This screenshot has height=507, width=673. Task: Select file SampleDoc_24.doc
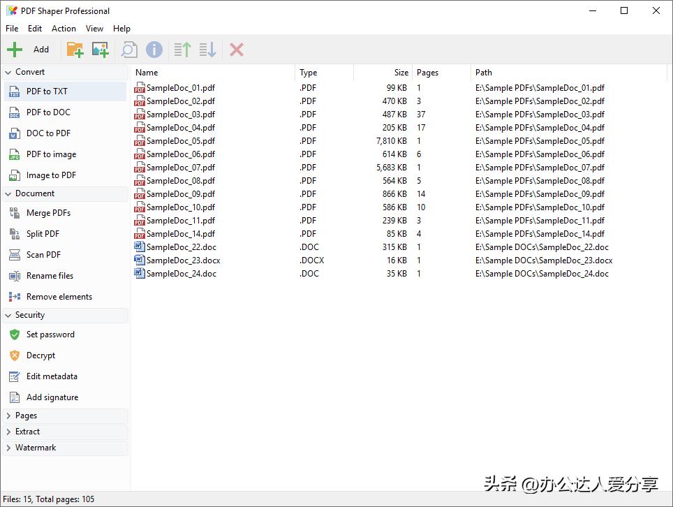[181, 274]
